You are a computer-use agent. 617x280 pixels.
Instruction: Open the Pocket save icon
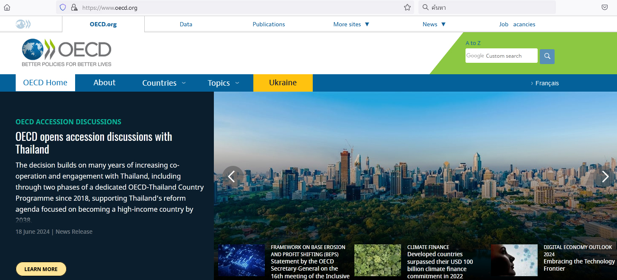tap(605, 7)
